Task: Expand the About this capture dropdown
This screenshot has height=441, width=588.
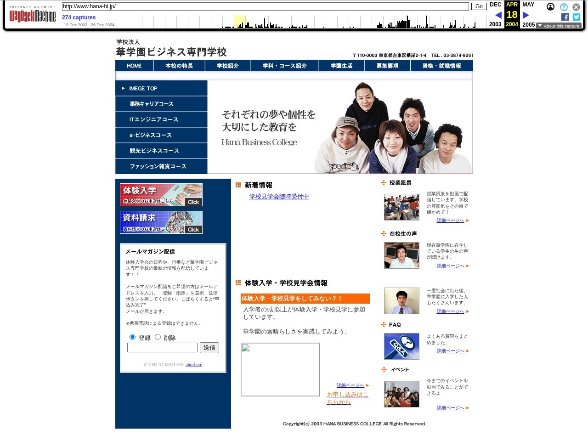Action: (x=559, y=26)
